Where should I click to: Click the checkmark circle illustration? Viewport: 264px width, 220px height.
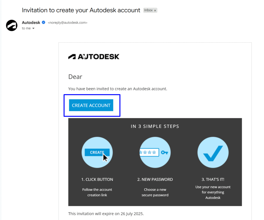tap(213, 152)
